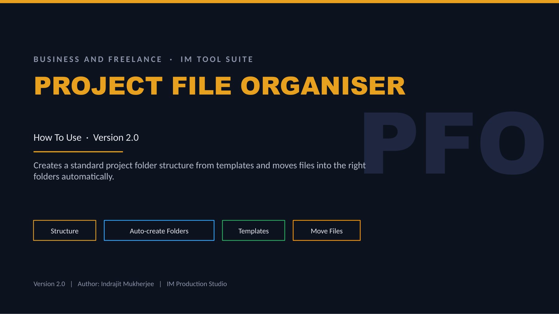Click the description starting 'Creates a standard project'

(x=199, y=171)
